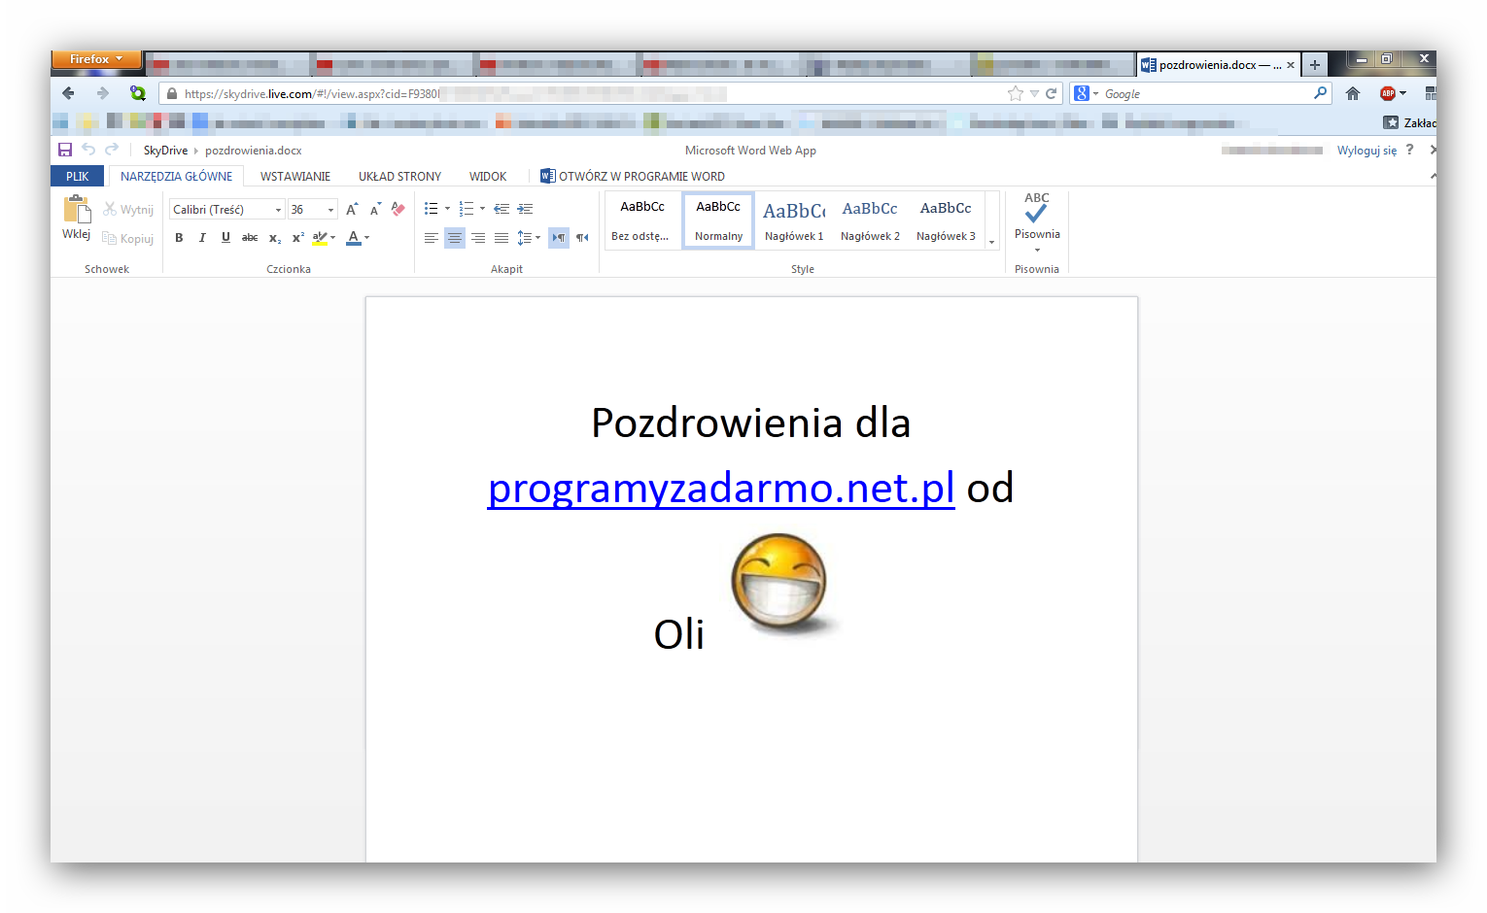Open the numbering style dropdown arrow
This screenshot has width=1487, height=913.
[x=482, y=209]
